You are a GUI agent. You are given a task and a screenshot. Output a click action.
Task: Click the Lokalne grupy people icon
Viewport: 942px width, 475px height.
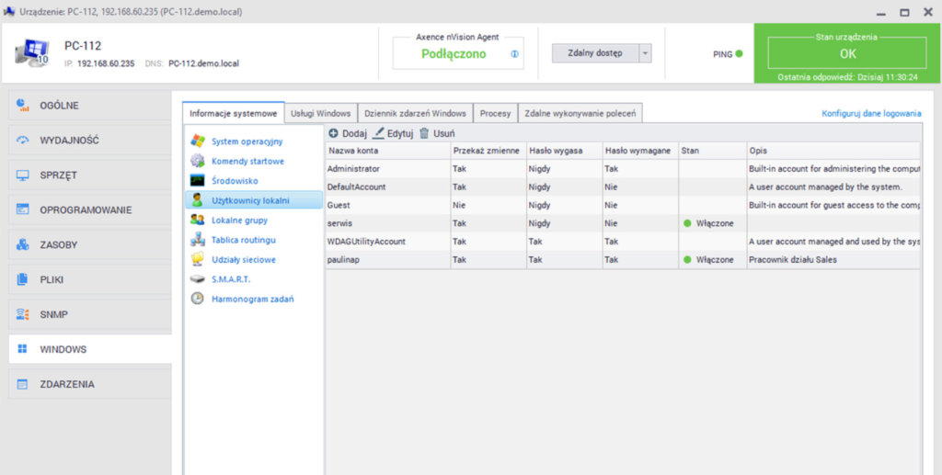coord(197,221)
